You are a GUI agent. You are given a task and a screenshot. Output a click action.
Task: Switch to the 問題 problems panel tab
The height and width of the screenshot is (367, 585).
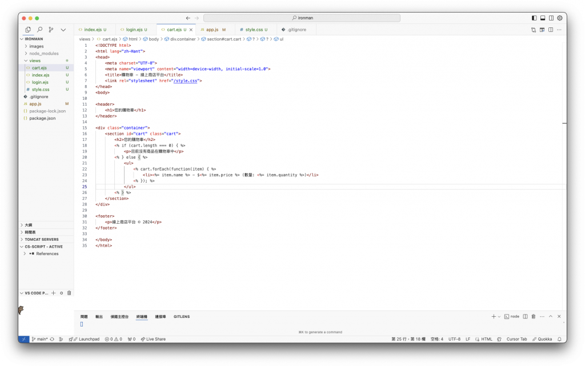(x=84, y=317)
